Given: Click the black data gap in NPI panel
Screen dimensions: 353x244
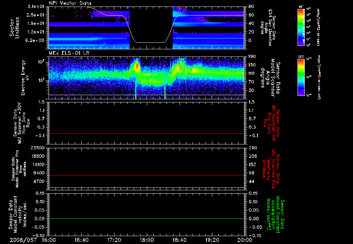Looking at the screenshot, I should 151,24.
